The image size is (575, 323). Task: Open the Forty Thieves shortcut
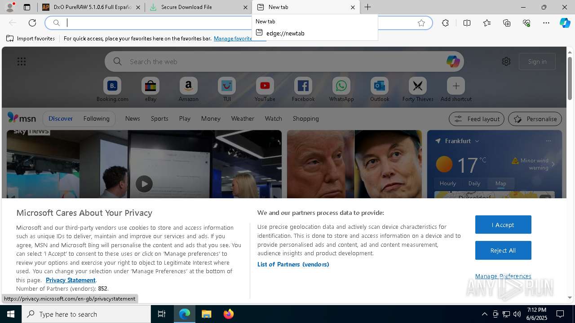point(418,89)
